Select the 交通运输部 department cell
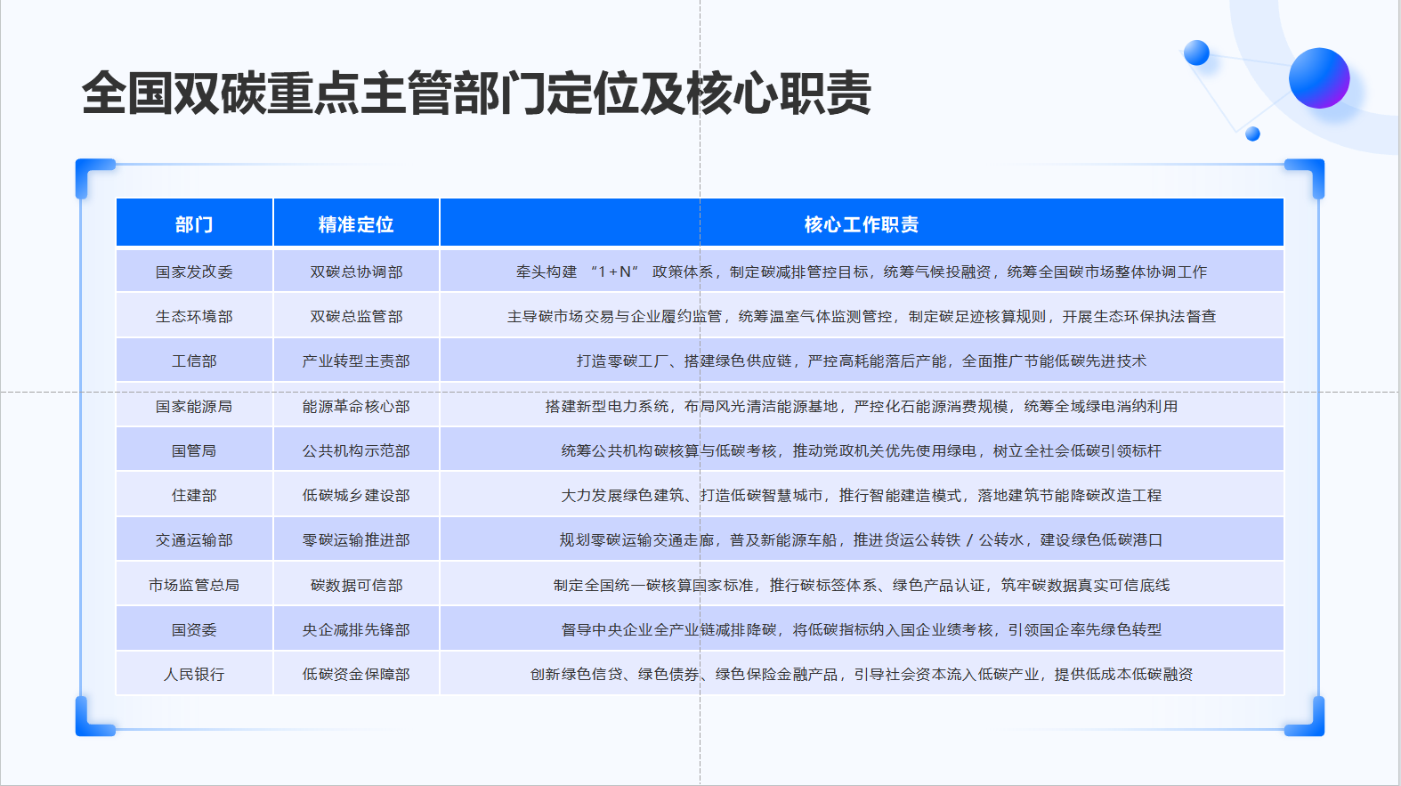The image size is (1401, 786). pos(194,539)
